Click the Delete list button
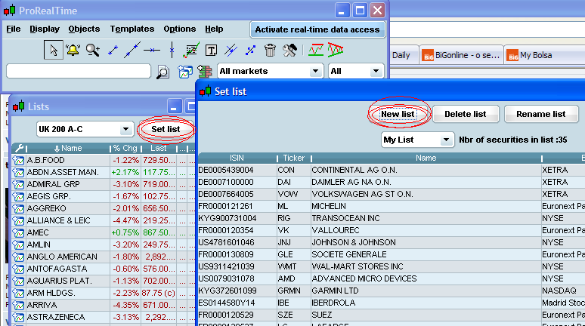 click(466, 114)
